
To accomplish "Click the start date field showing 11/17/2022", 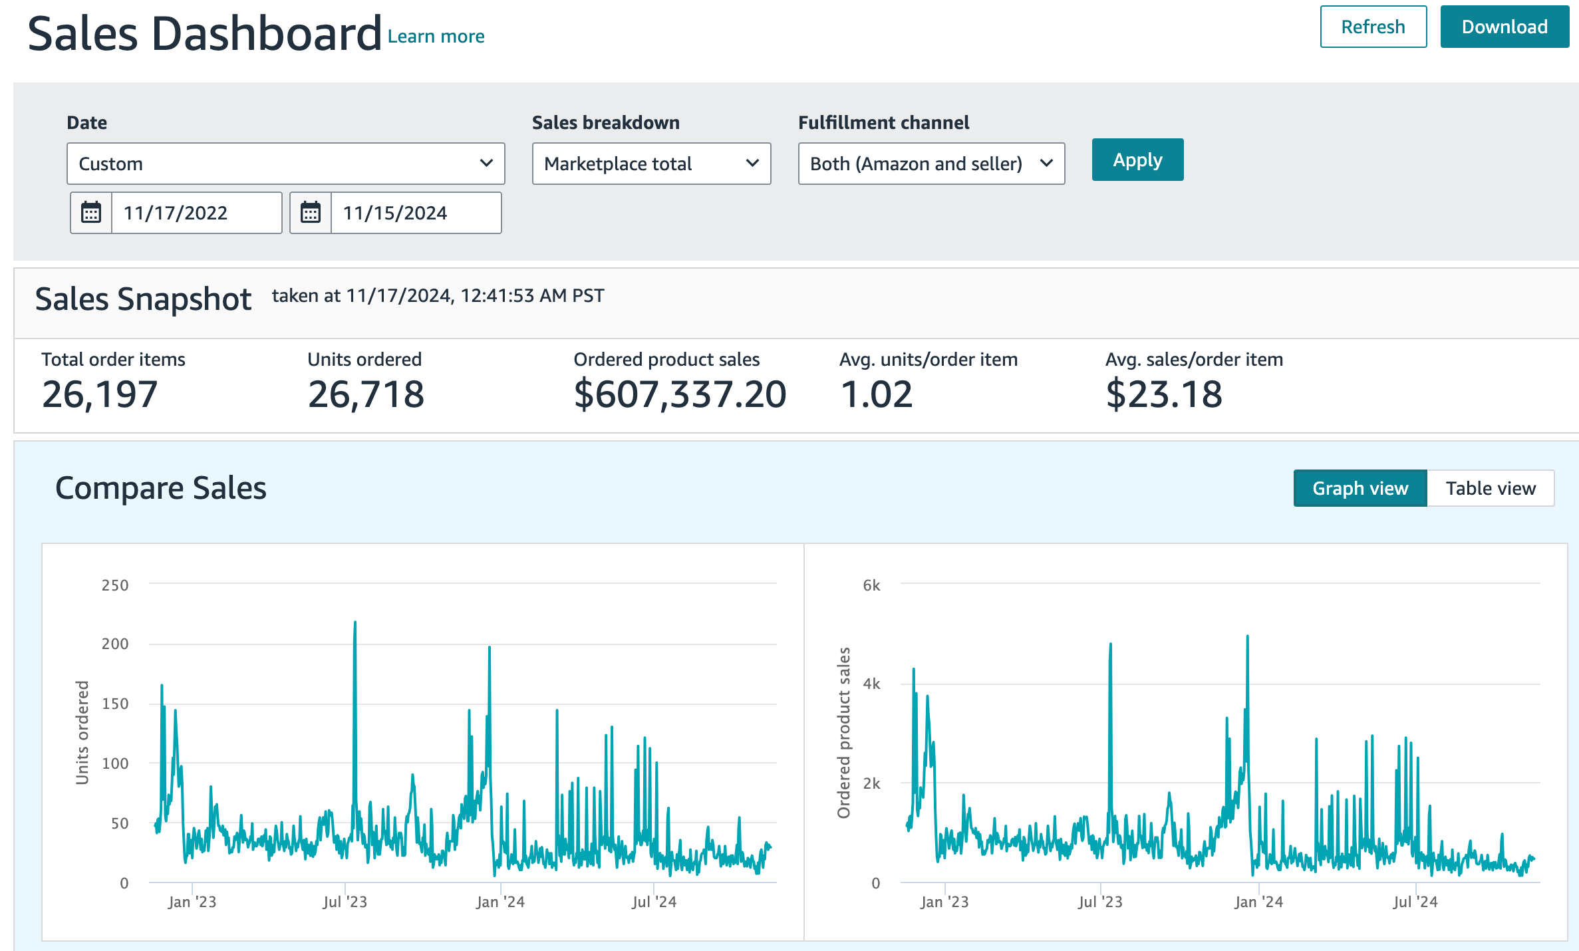I will pyautogui.click(x=196, y=213).
